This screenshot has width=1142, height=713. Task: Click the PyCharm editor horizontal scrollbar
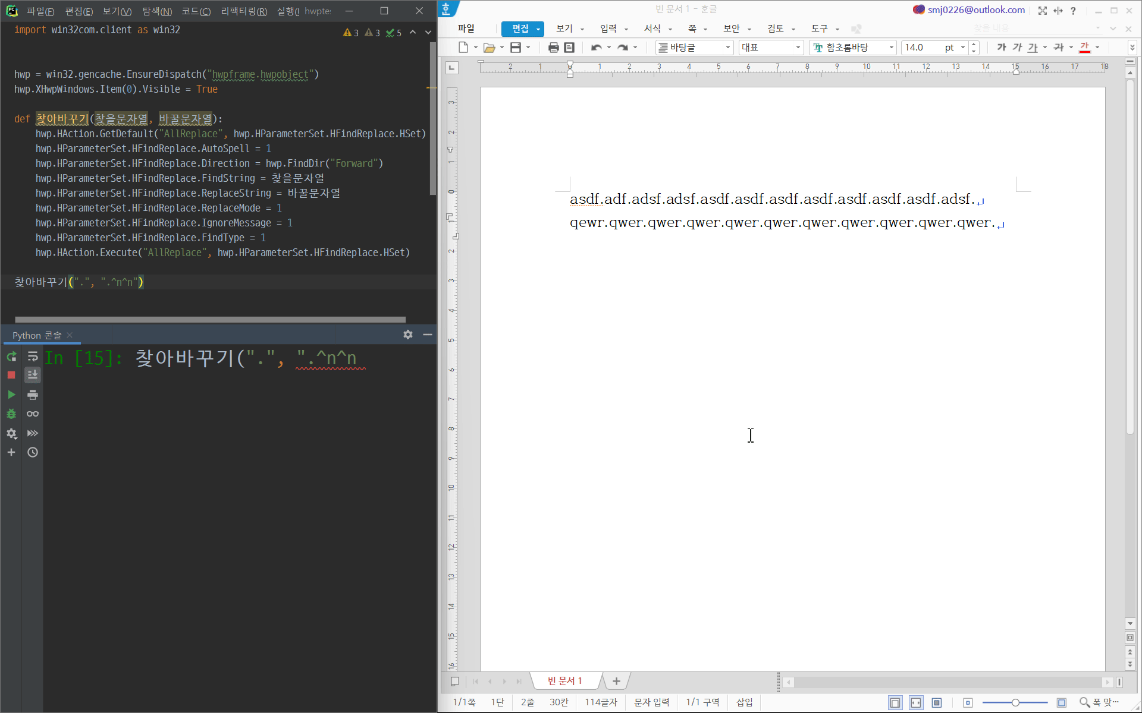tap(210, 320)
